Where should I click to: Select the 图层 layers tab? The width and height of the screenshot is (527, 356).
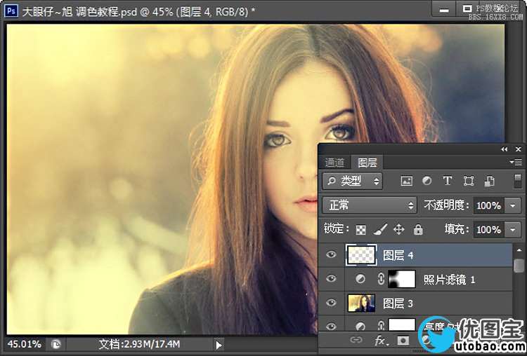[367, 163]
